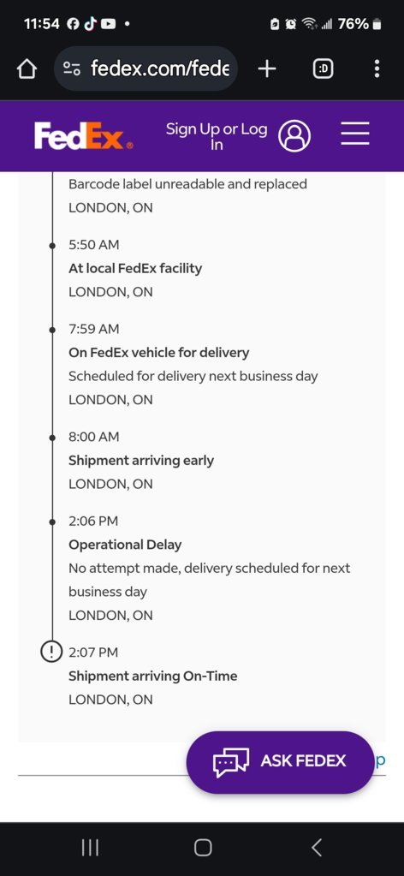Tap Android back navigation button
404x876 pixels.
[x=317, y=848]
